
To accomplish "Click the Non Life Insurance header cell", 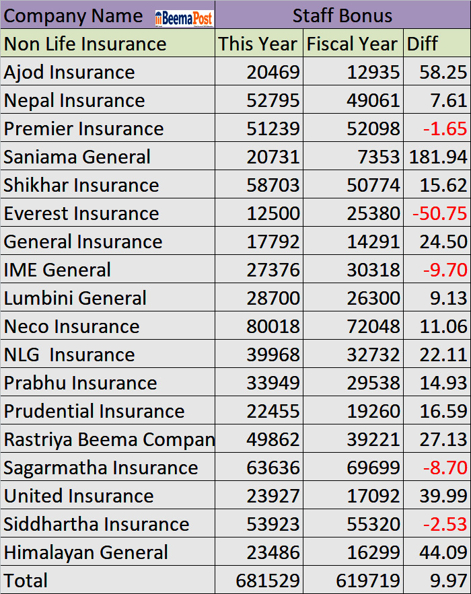I will tap(85, 44).
